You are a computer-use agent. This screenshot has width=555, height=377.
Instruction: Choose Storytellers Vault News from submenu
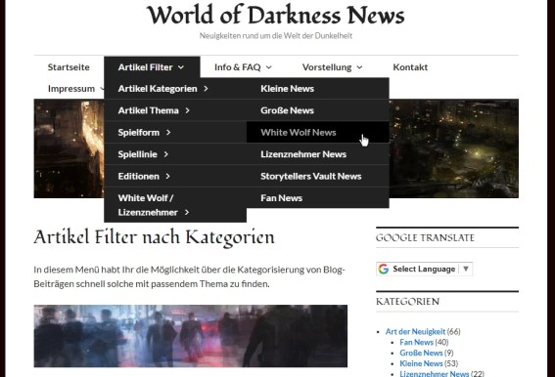pyautogui.click(x=318, y=177)
